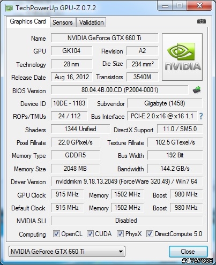Click the Driver Version label
Viewport: 216px width, 265px height.
(28, 182)
